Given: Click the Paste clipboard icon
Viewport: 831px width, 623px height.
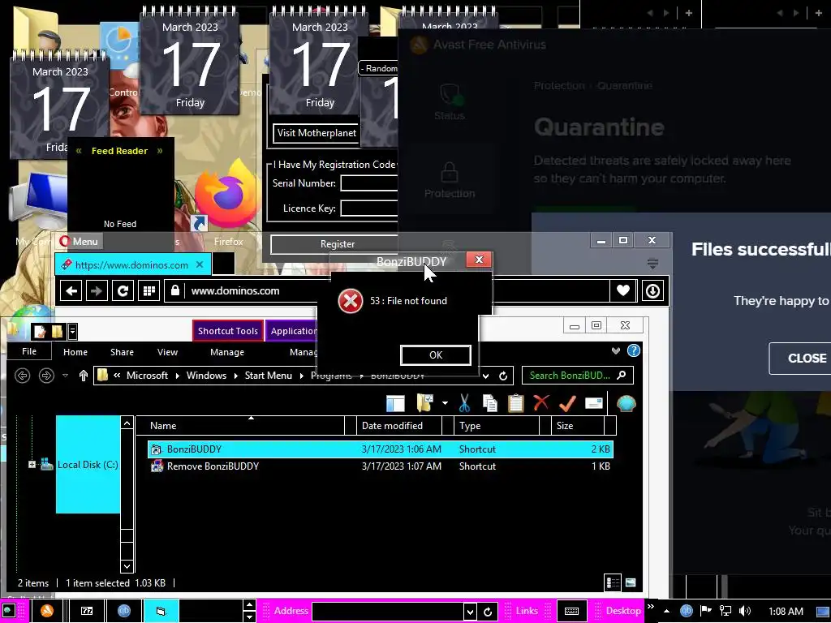Looking at the screenshot, I should coord(515,403).
